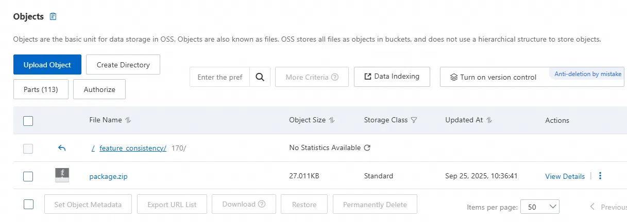Sort by File Name arrows icon
The height and width of the screenshot is (222, 627).
pos(128,120)
